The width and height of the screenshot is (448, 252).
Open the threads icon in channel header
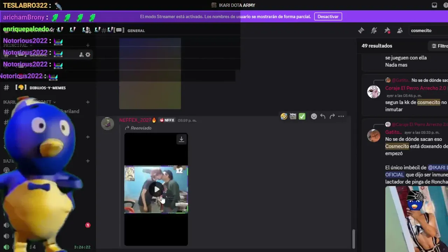tap(361, 30)
